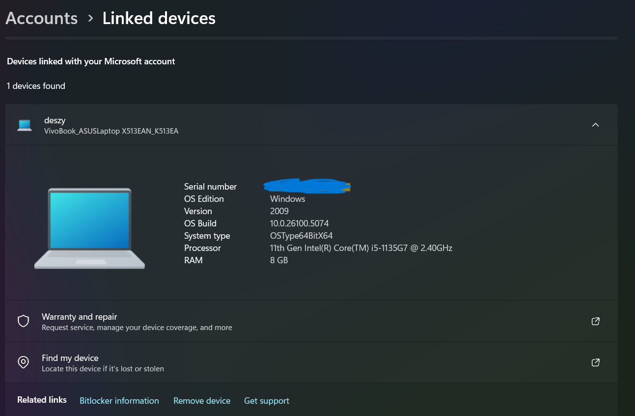The height and width of the screenshot is (416, 635).
Task: Open Bitlocker information link
Action: click(119, 401)
